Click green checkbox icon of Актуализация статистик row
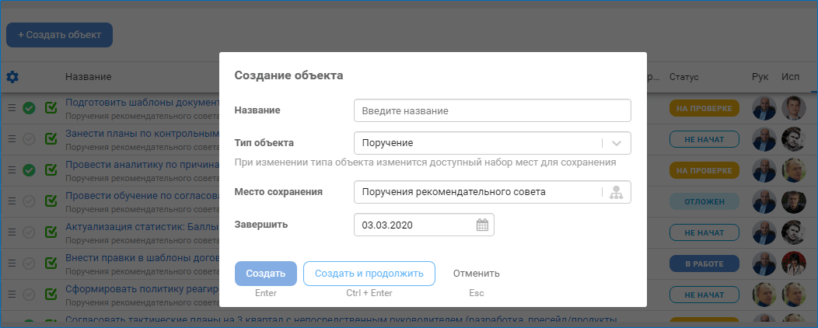 click(x=51, y=232)
